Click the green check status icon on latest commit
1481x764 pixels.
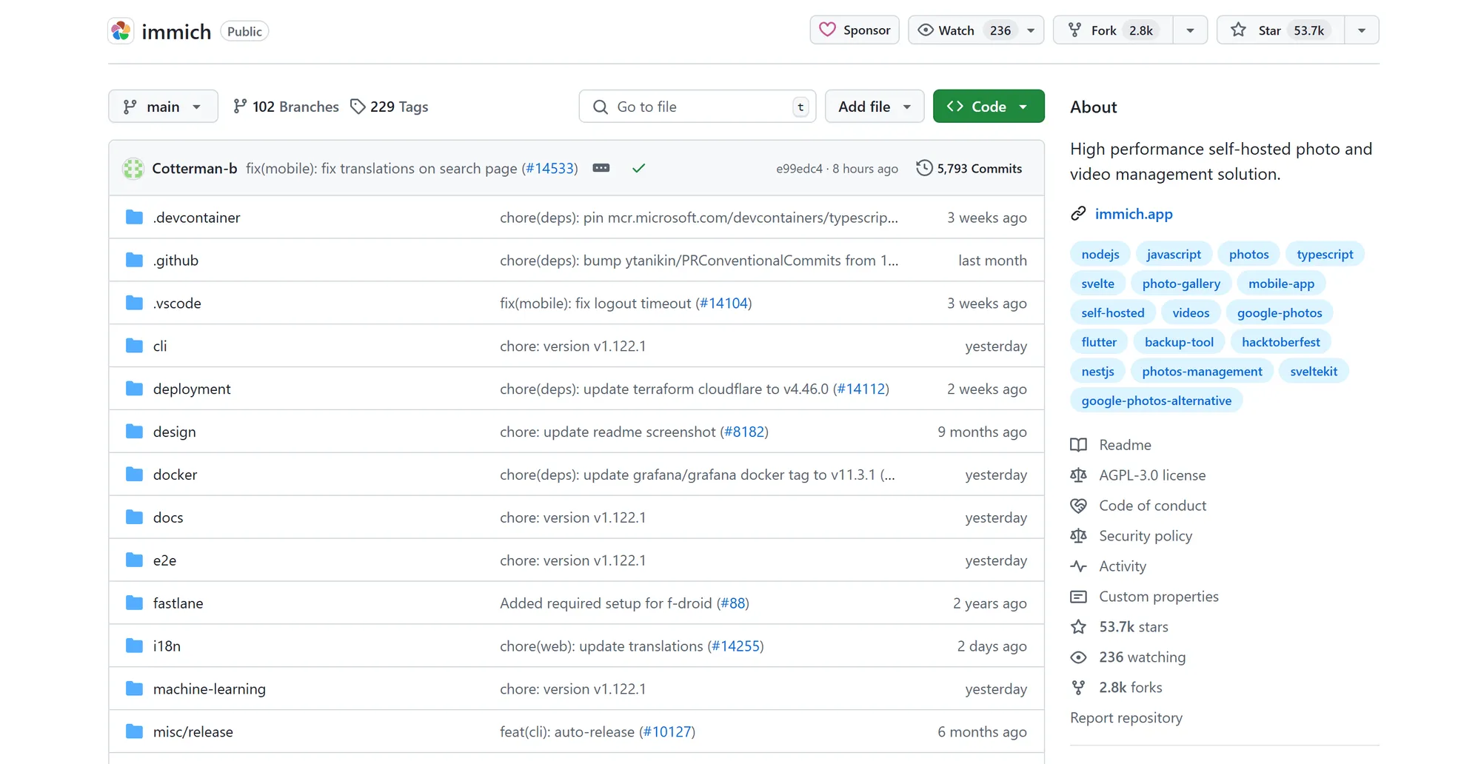638,168
